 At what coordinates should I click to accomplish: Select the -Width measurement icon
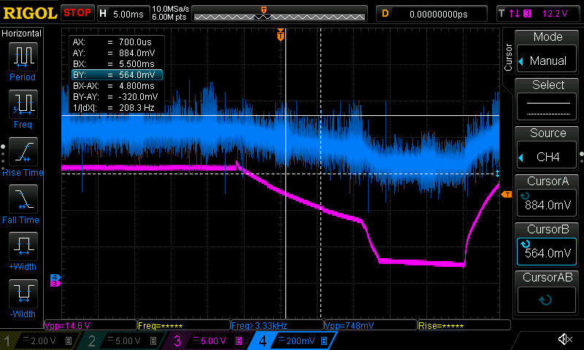click(x=23, y=293)
